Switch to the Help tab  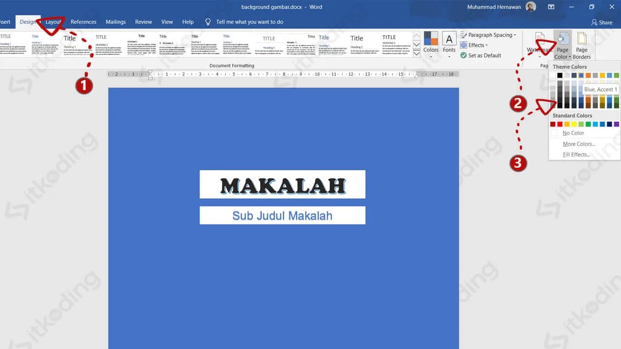[x=188, y=22]
